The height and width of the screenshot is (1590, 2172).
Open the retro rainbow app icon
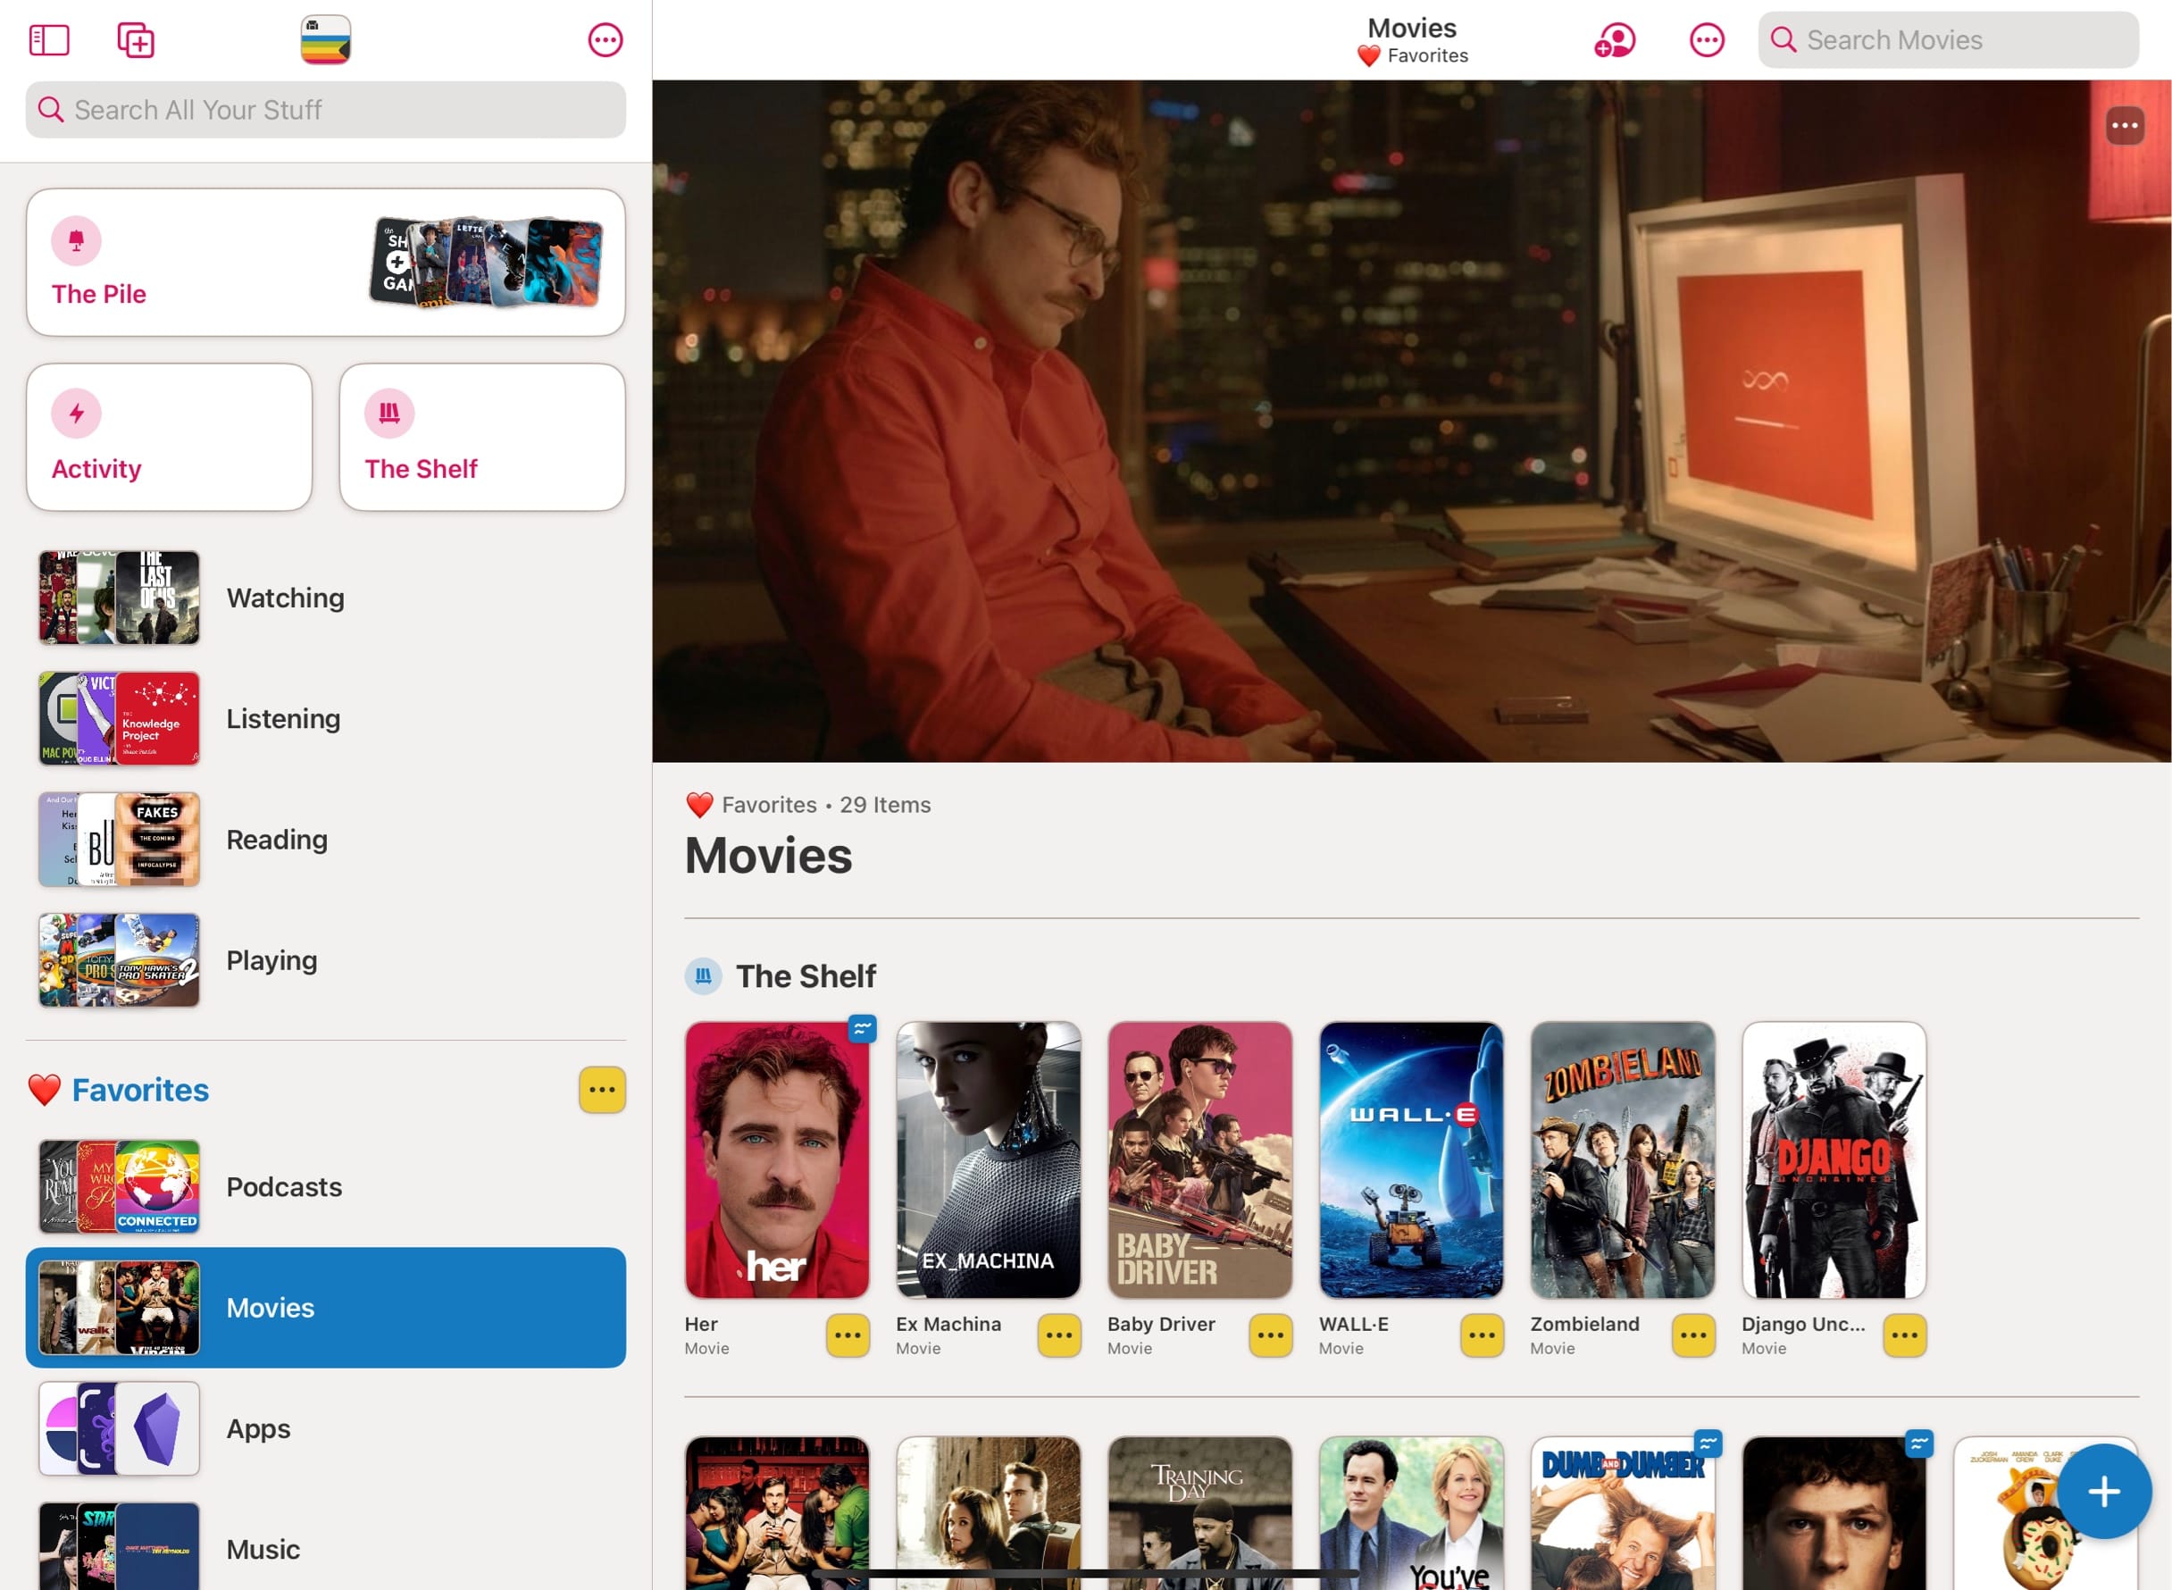325,39
